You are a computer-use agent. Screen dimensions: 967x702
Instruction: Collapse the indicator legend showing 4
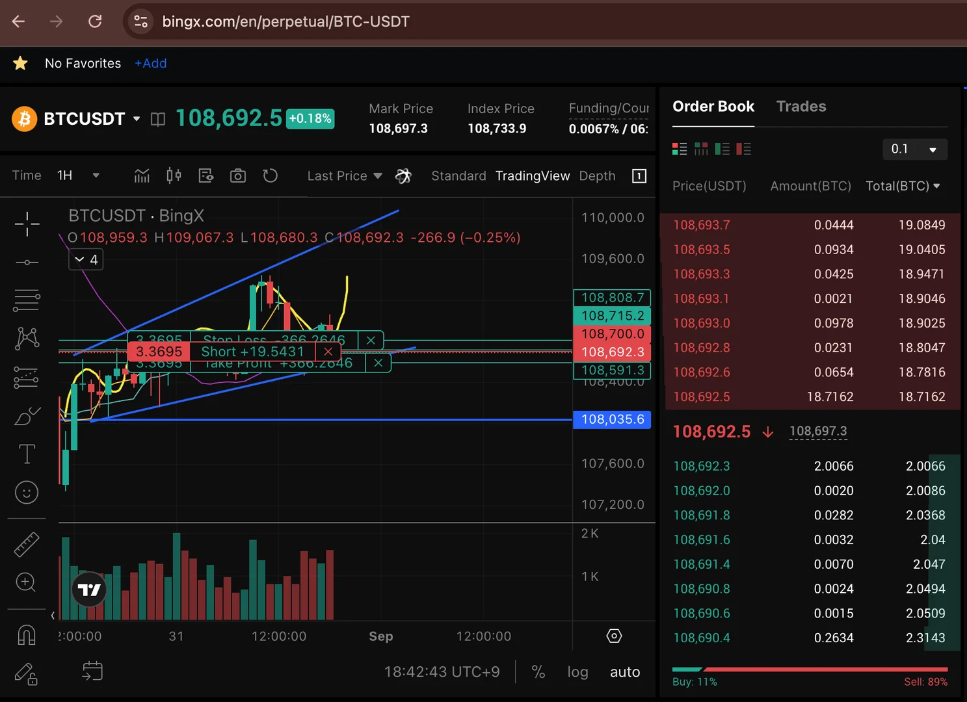click(x=86, y=260)
